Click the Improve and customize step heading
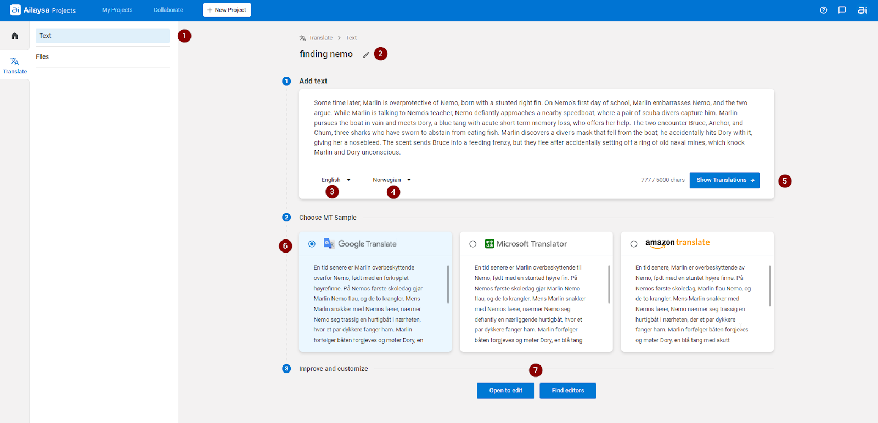This screenshot has width=878, height=423. (x=333, y=369)
